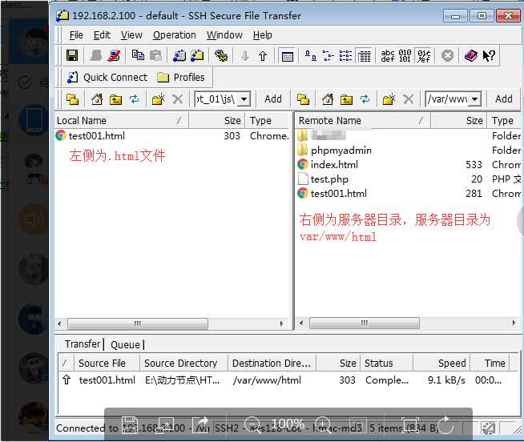The height and width of the screenshot is (442, 524).
Task: Open the Edit menu
Action: point(102,34)
